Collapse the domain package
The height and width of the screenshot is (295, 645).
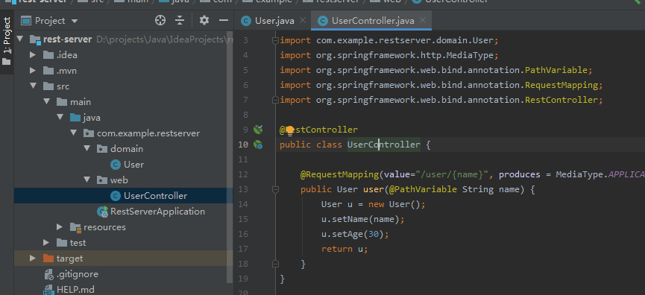pos(87,149)
